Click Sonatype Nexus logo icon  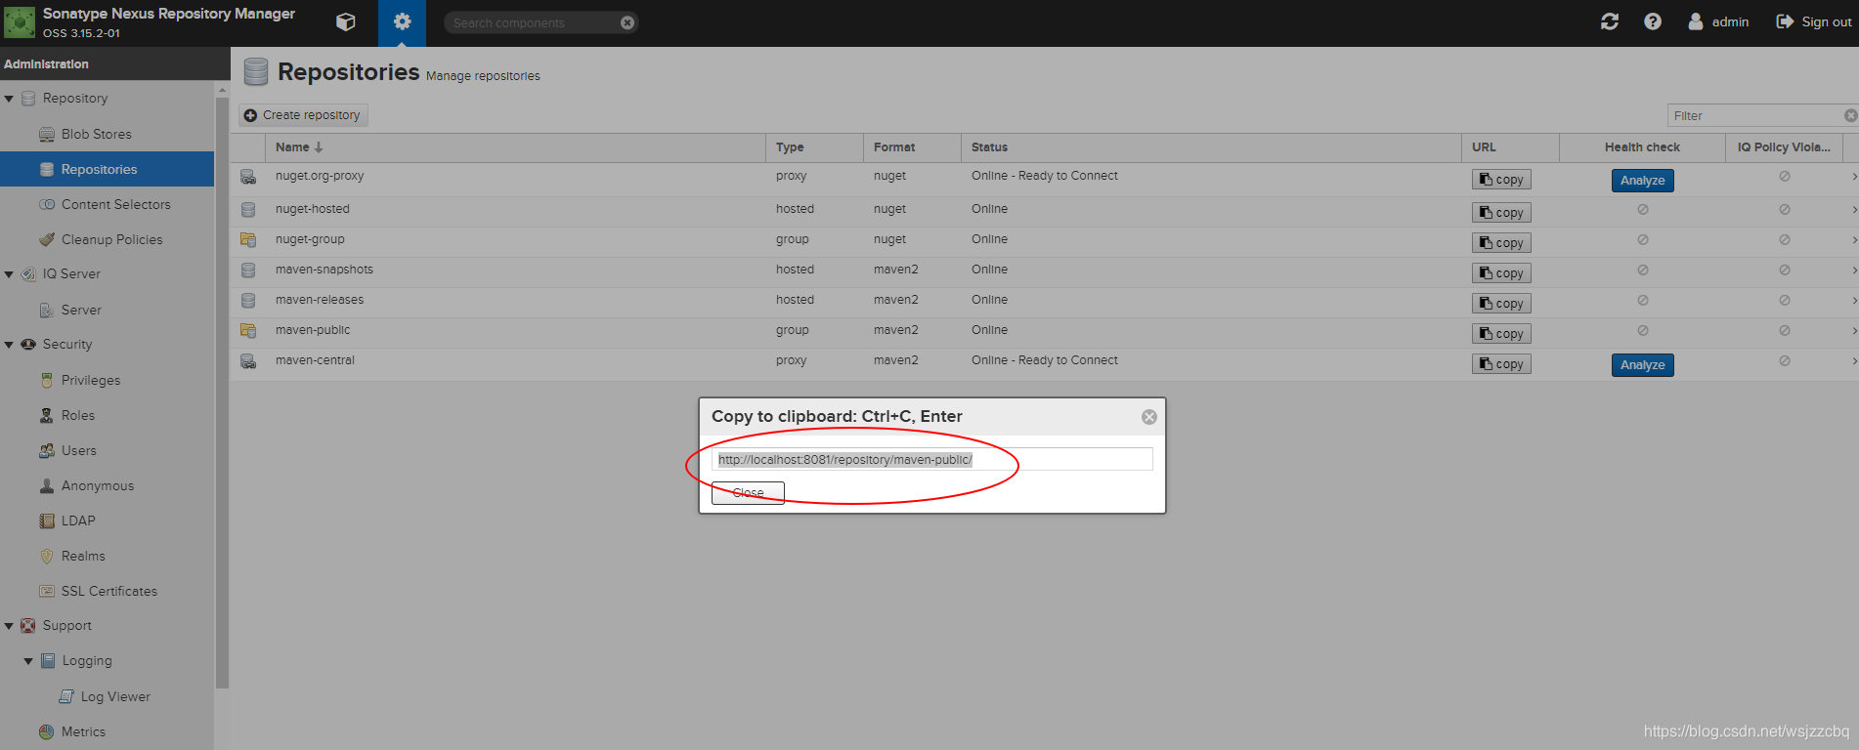click(20, 21)
